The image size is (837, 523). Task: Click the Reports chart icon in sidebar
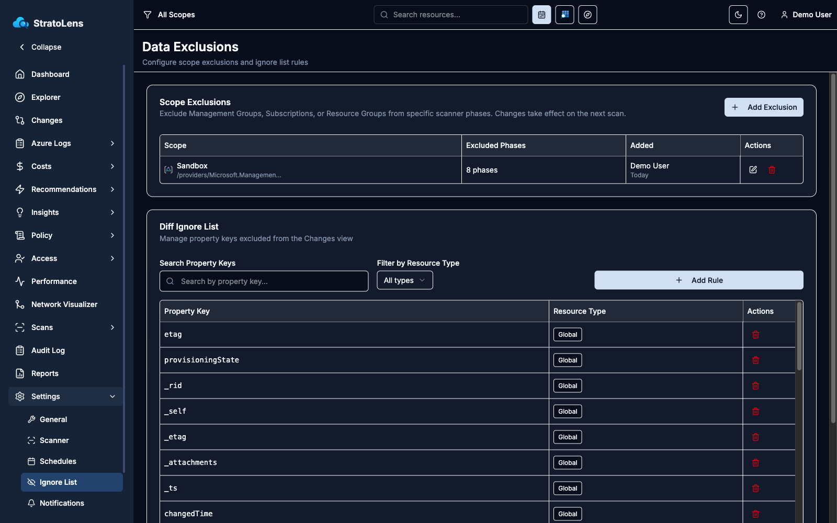pos(20,373)
